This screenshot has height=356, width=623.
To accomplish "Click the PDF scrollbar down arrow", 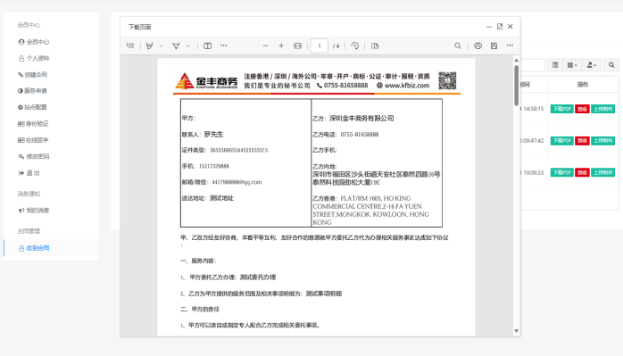I will [x=516, y=330].
